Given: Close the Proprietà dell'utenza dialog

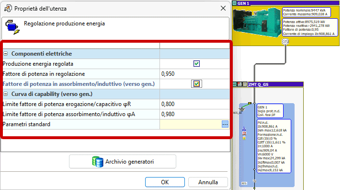Looking at the screenshot, I should [223, 8].
